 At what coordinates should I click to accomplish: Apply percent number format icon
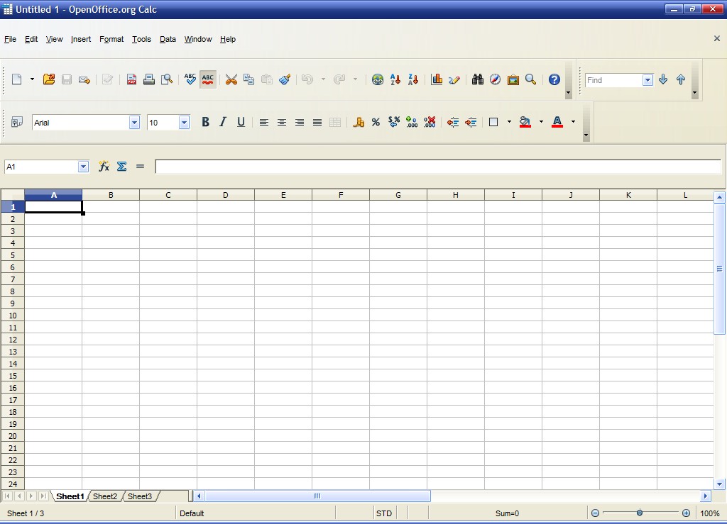click(x=376, y=123)
